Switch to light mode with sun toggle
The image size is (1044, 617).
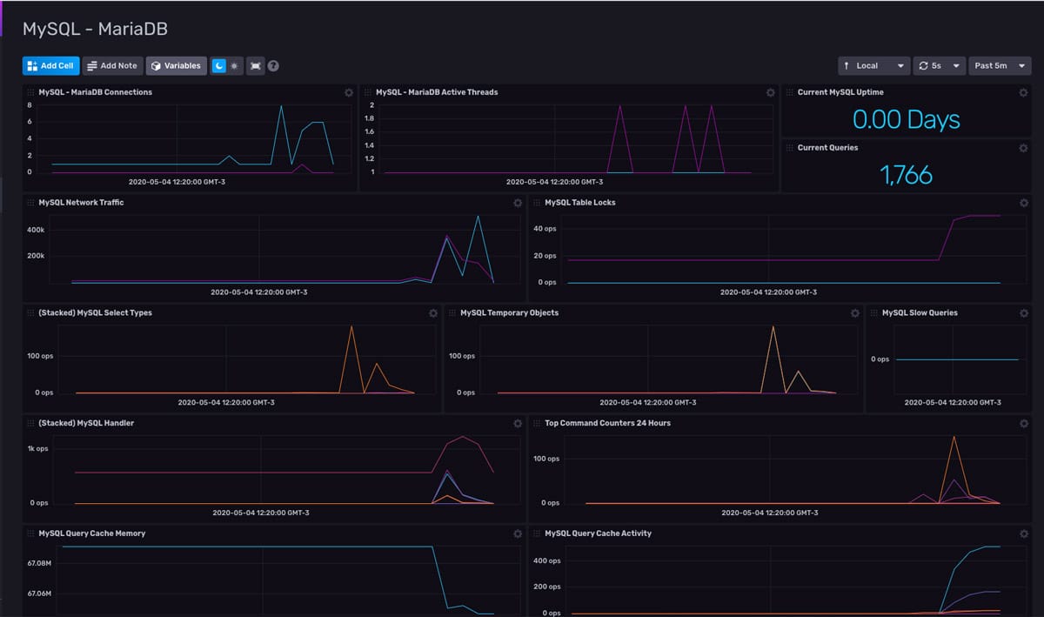234,66
